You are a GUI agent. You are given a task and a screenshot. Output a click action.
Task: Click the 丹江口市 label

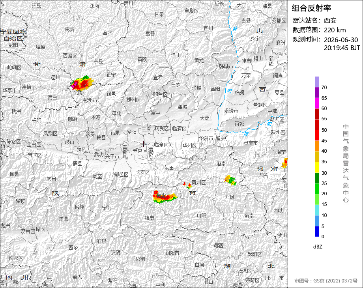274,278
